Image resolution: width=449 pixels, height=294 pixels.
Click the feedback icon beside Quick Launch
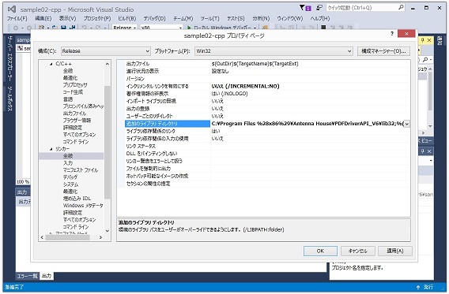coord(319,7)
